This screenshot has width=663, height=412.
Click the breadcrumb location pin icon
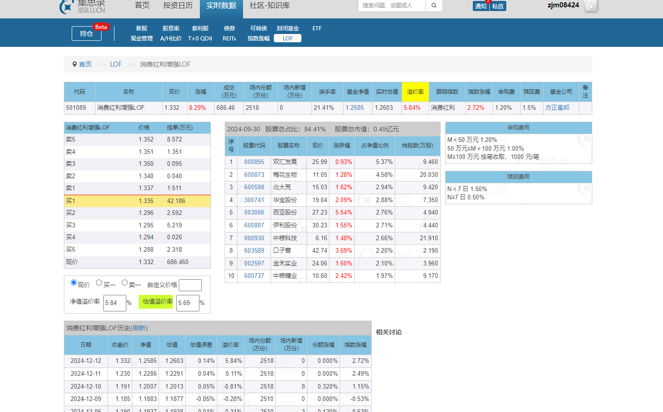74,64
